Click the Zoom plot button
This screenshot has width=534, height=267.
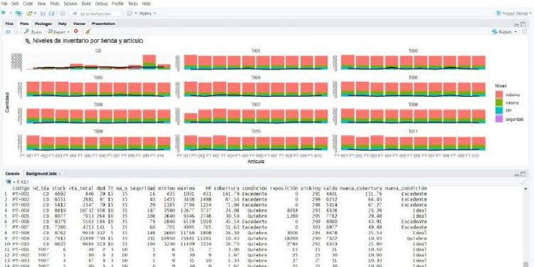click(33, 31)
